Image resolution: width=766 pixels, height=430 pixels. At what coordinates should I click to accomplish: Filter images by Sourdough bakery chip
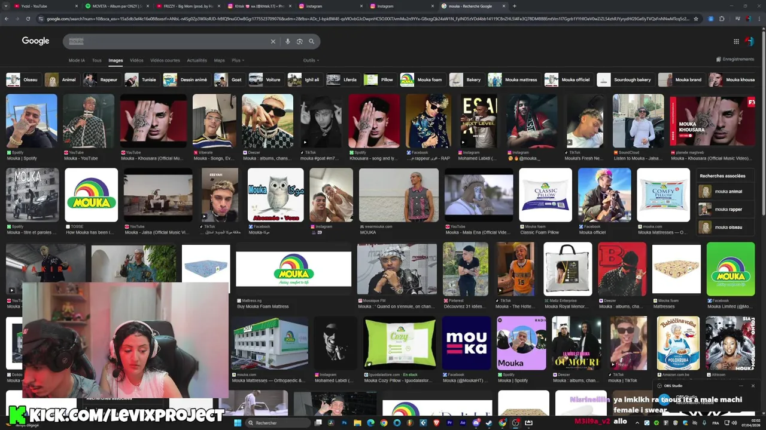(x=625, y=79)
